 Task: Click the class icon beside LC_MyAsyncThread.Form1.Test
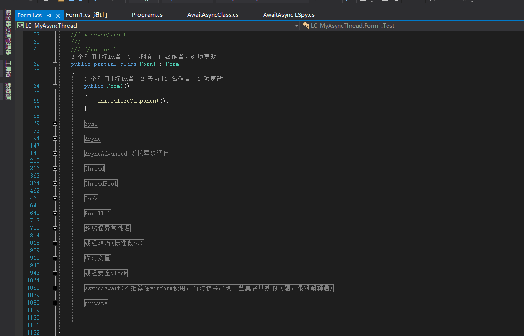[x=306, y=25]
